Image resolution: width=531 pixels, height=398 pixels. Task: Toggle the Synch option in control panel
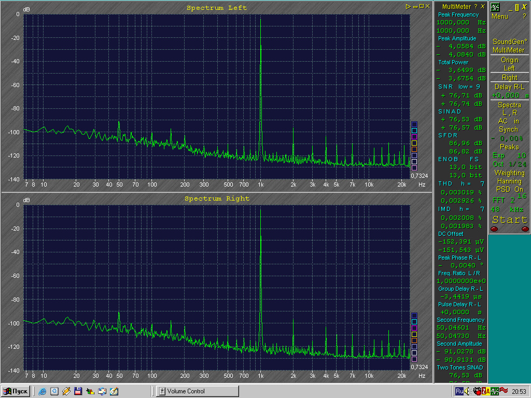pos(508,129)
